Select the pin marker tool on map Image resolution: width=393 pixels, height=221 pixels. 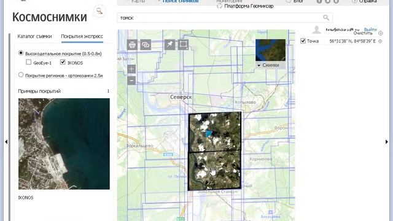pos(169,45)
